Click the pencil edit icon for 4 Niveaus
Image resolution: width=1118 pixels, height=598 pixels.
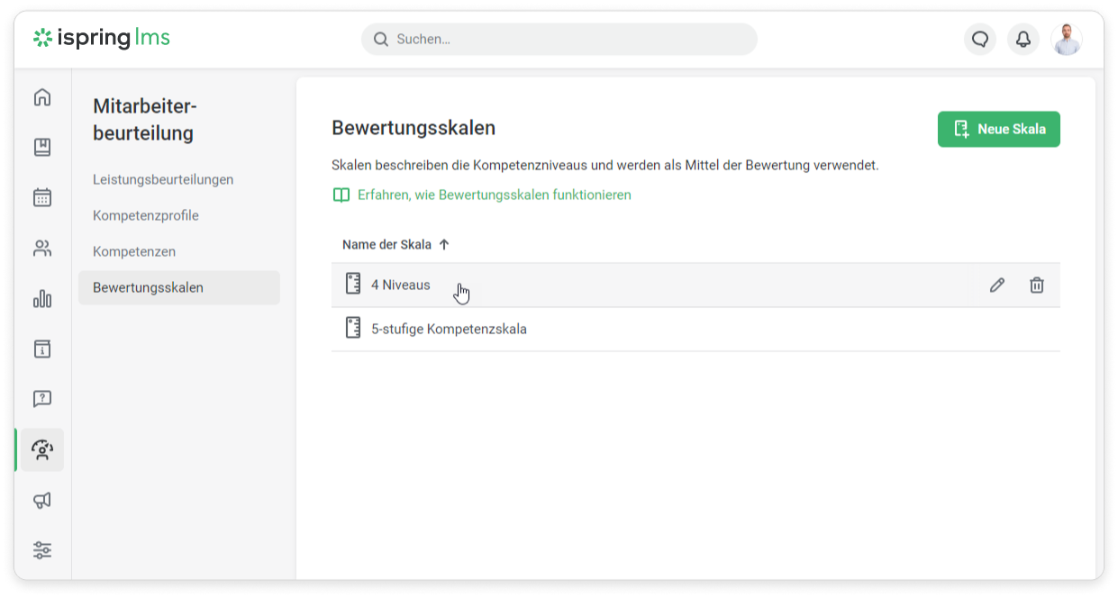[996, 285]
